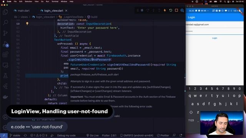
Task: Click the Flutter: 2.8.1 version in status bar
Action: click(x=109, y=135)
